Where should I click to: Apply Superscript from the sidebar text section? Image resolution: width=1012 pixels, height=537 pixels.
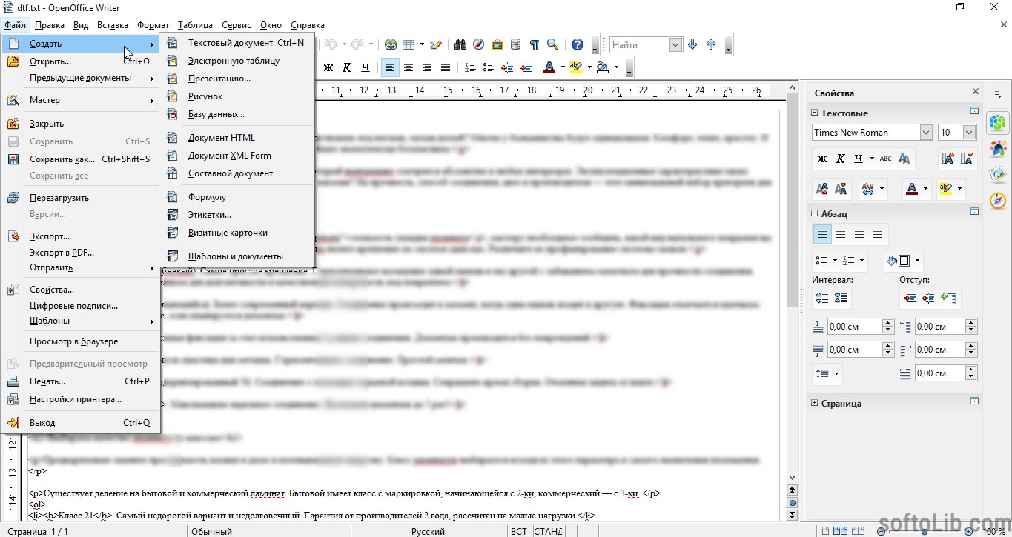(821, 189)
